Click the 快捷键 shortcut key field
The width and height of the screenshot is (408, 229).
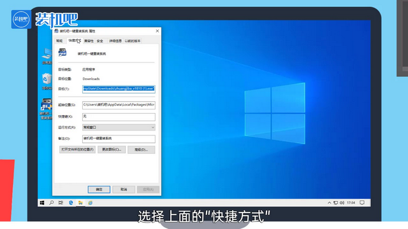pyautogui.click(x=119, y=116)
